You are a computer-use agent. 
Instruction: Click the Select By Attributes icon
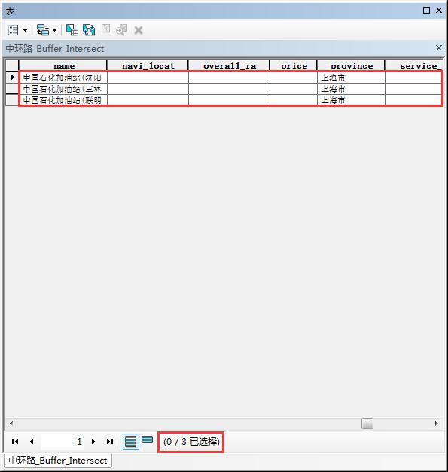72,30
